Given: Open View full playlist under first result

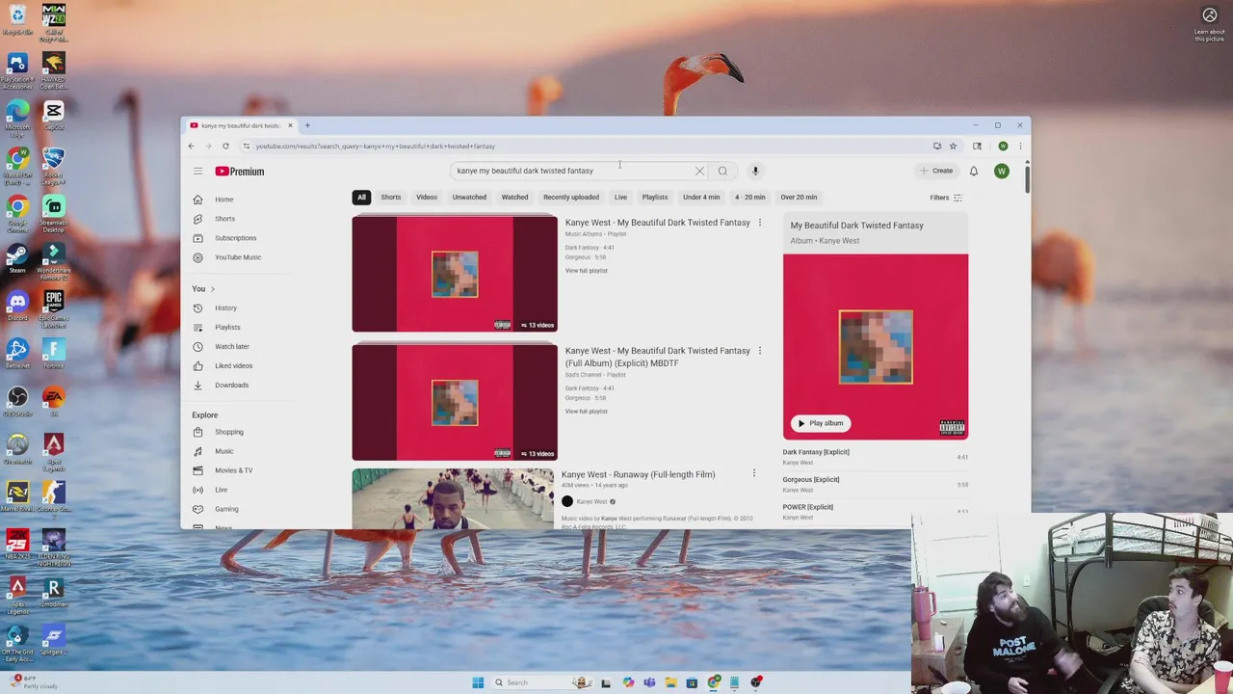Looking at the screenshot, I should pyautogui.click(x=586, y=271).
